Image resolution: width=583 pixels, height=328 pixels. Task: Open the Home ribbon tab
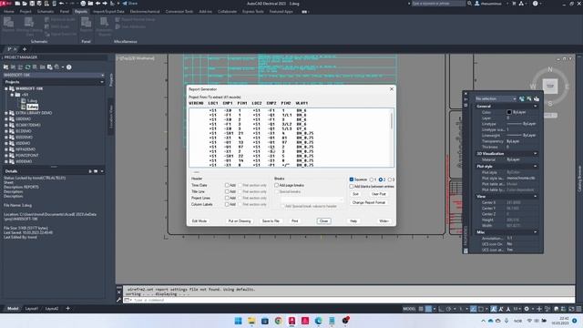8,12
